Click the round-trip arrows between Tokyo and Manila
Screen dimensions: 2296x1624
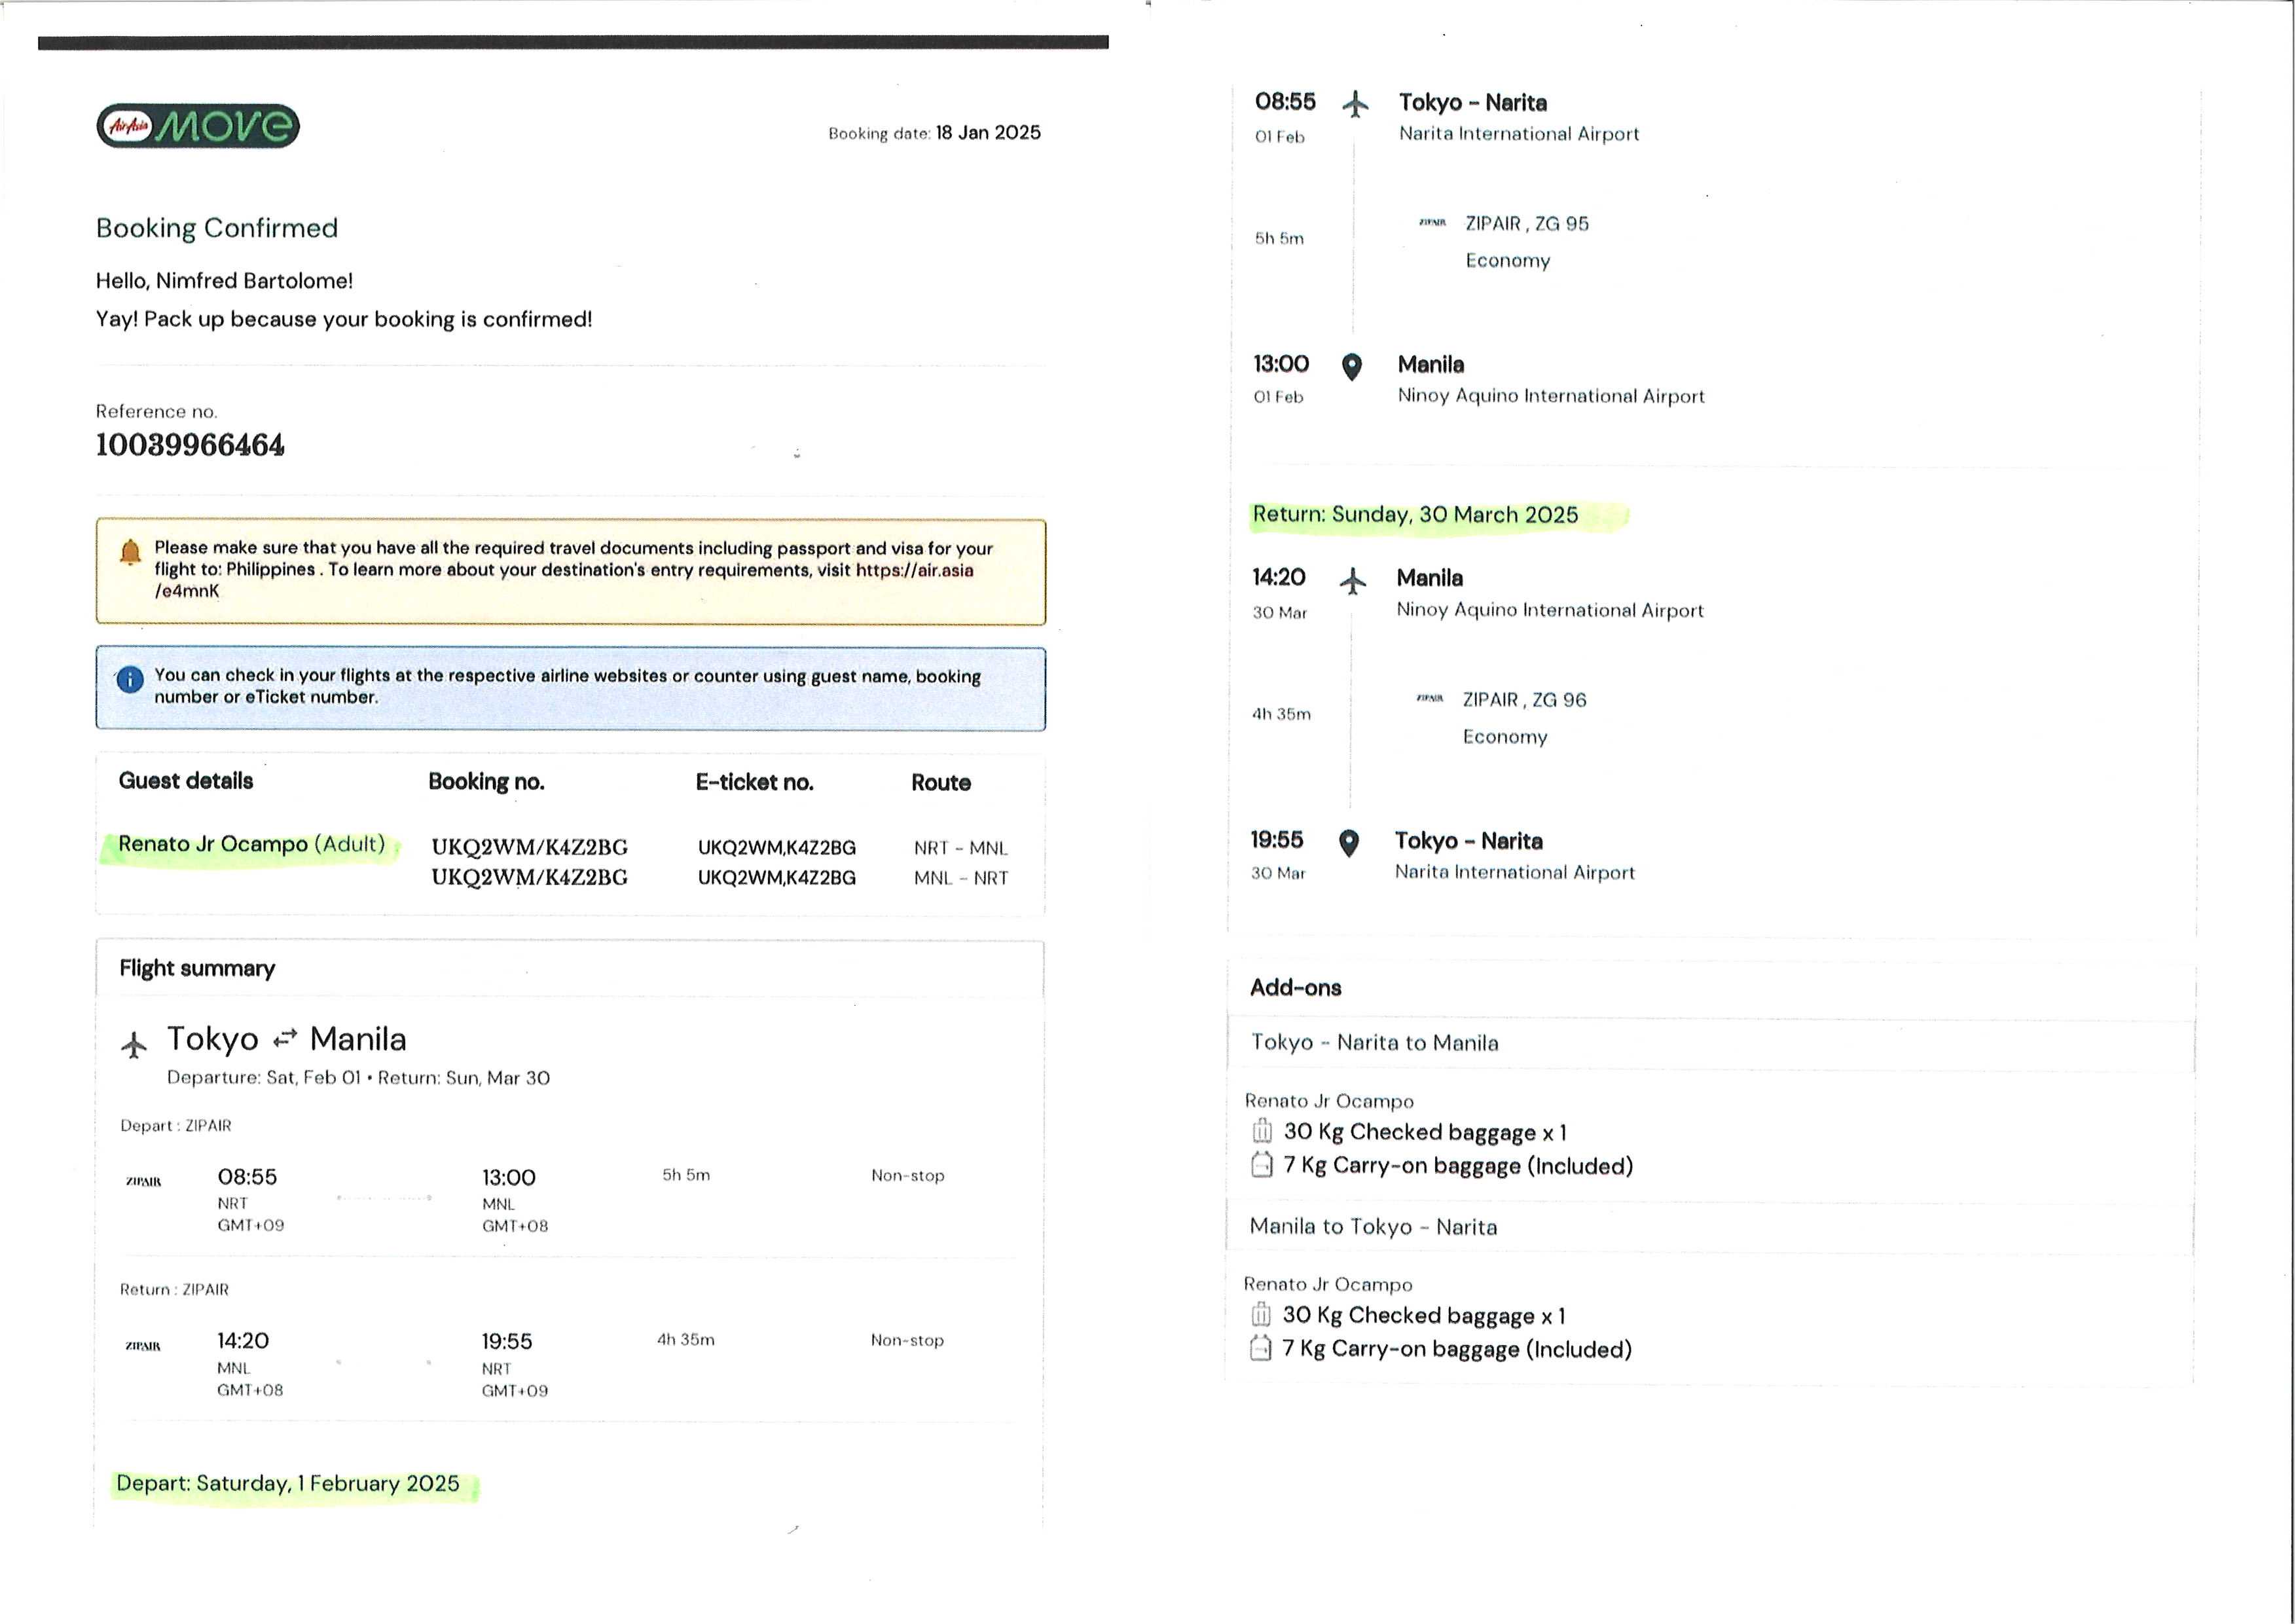click(x=285, y=1039)
